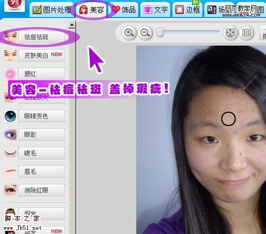The image size is (266, 234).
Task: Click the red-eye icon beside 消除红眼
Action: tap(10, 190)
